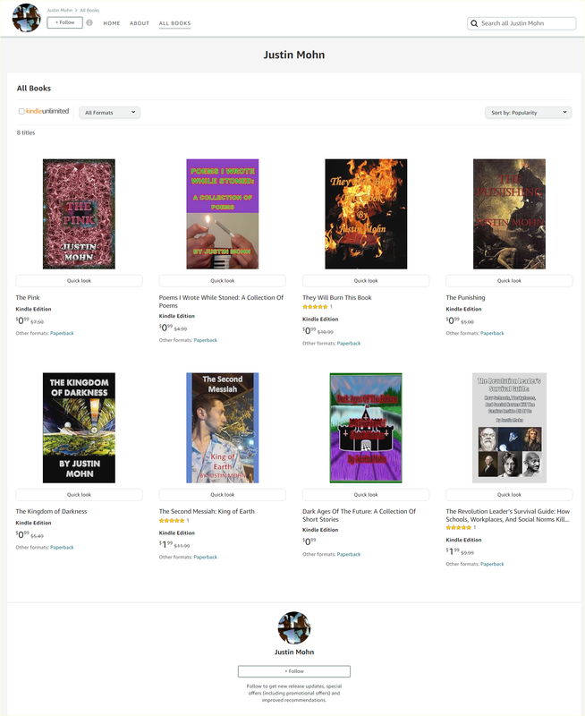
Task: Expand the Sort by Popularity dropdown
Action: tap(528, 113)
